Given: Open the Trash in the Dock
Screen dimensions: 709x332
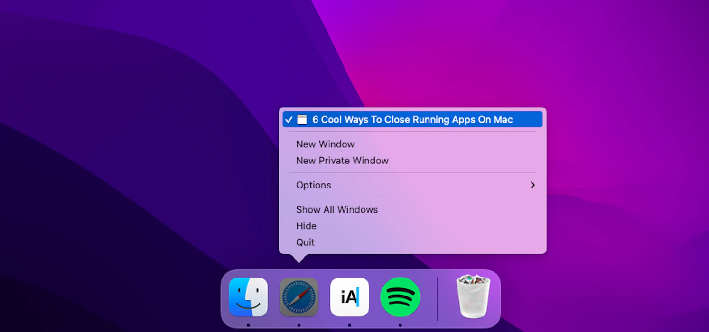Looking at the screenshot, I should 473,296.
